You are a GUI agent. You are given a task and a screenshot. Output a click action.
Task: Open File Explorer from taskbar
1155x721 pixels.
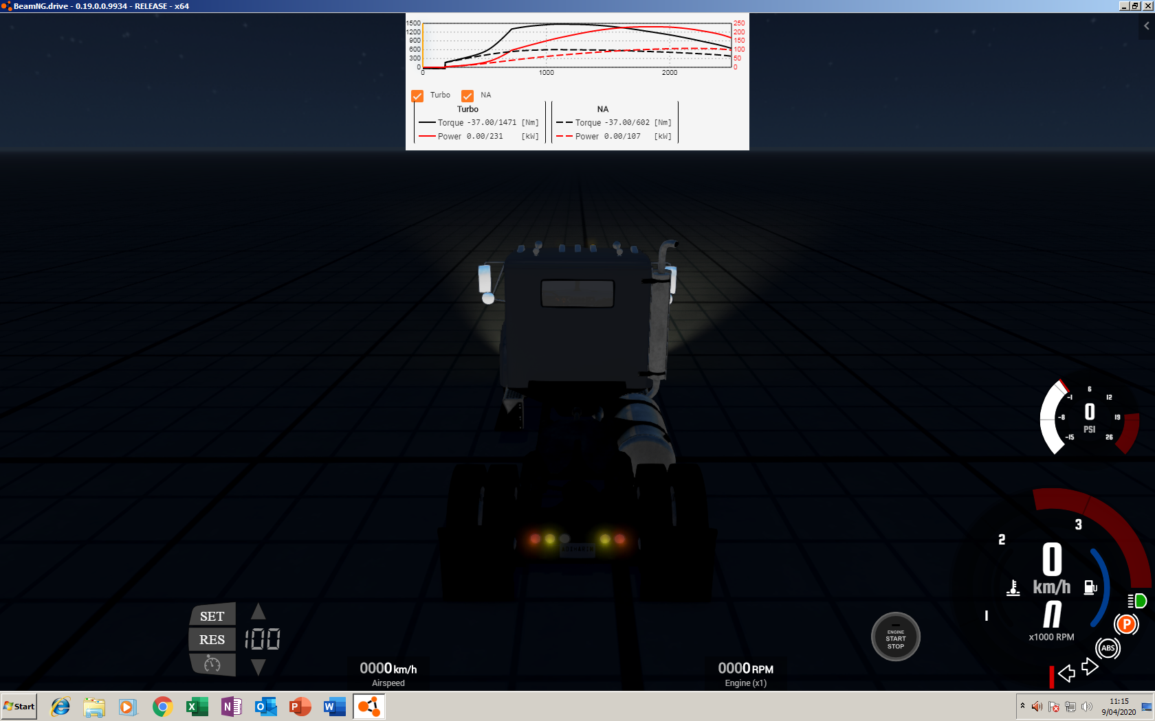point(94,707)
